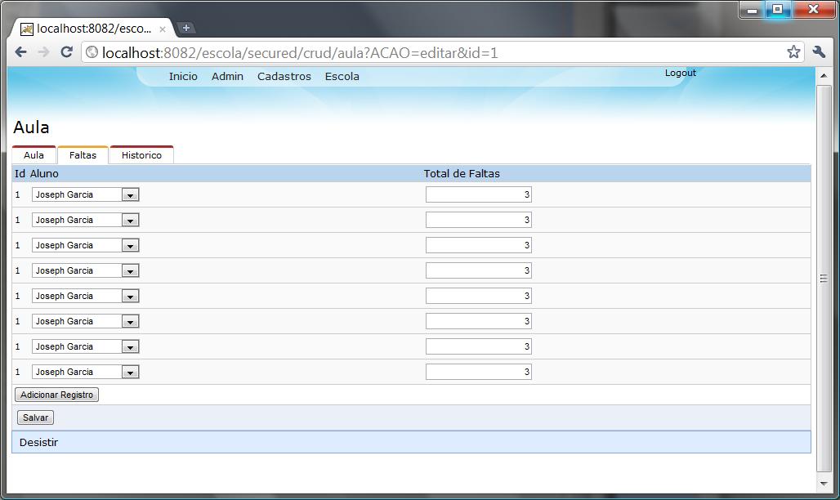Click the Id column header

pos(20,174)
